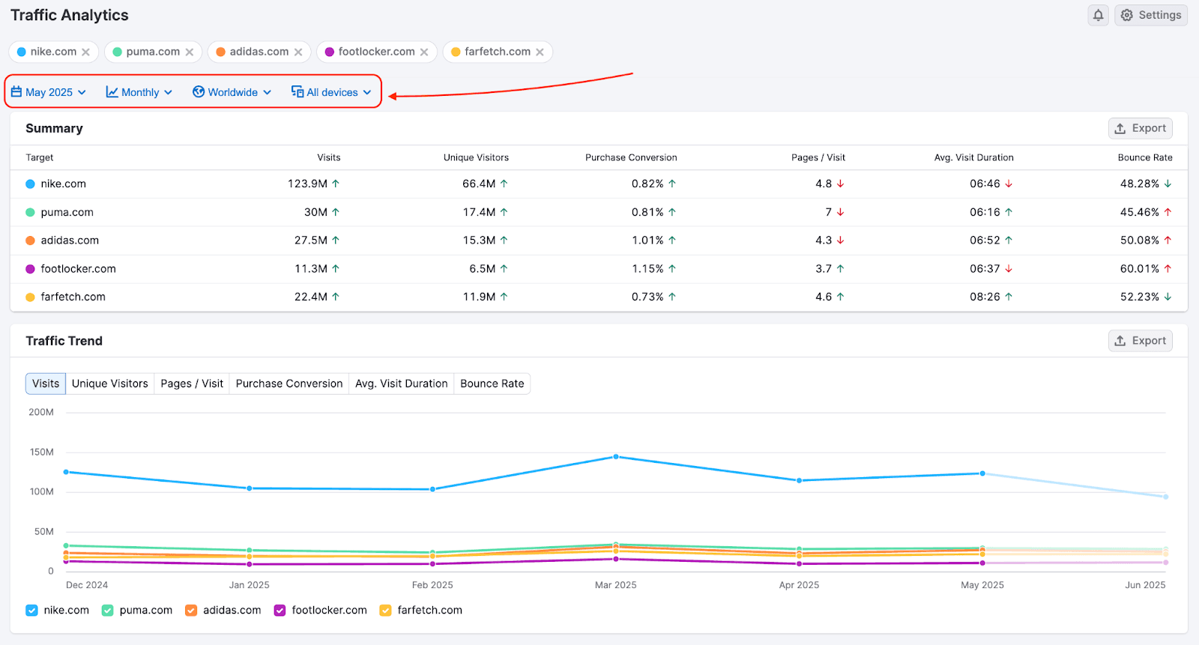The image size is (1199, 645).
Task: Click nike.com visits value 123.9M
Action: 307,184
